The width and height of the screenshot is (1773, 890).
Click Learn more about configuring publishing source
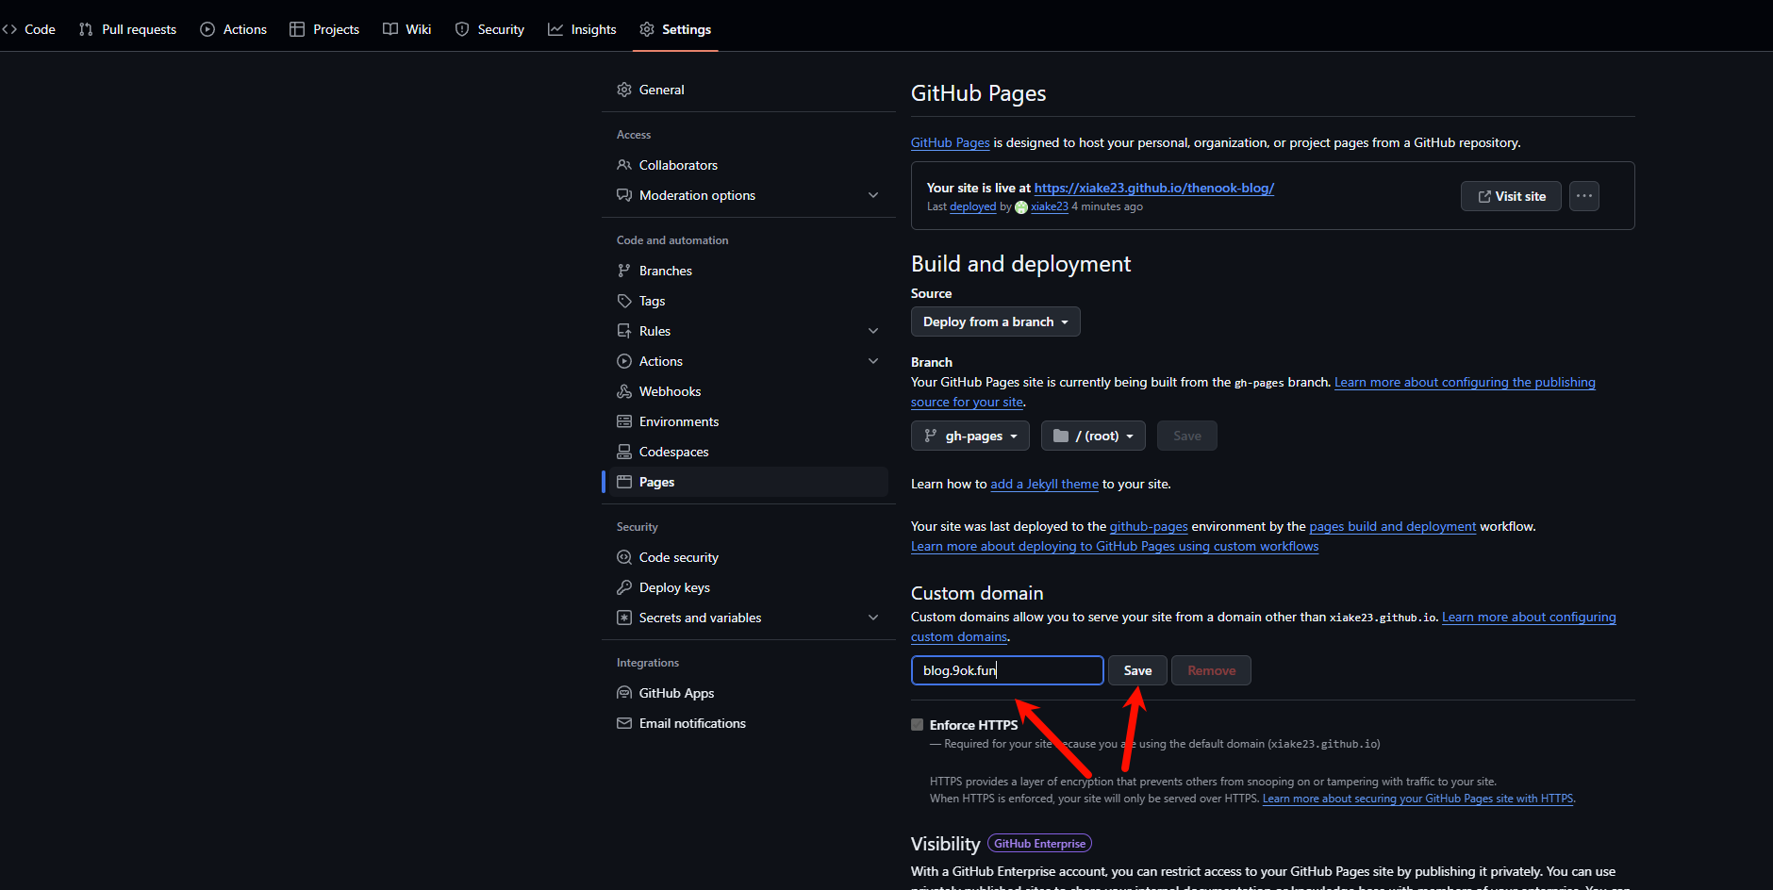click(1465, 382)
